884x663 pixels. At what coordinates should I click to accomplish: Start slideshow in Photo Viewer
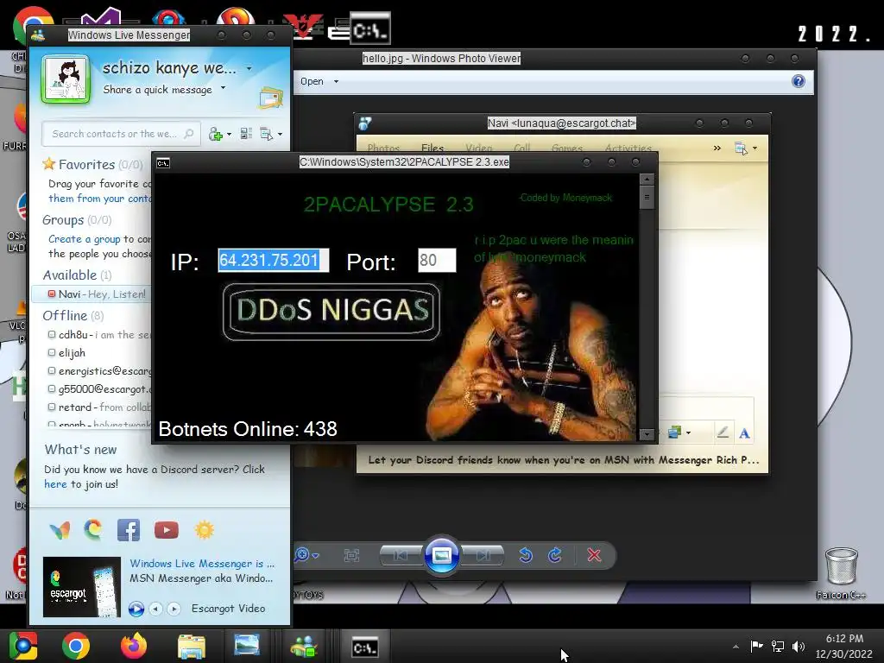[x=441, y=555]
